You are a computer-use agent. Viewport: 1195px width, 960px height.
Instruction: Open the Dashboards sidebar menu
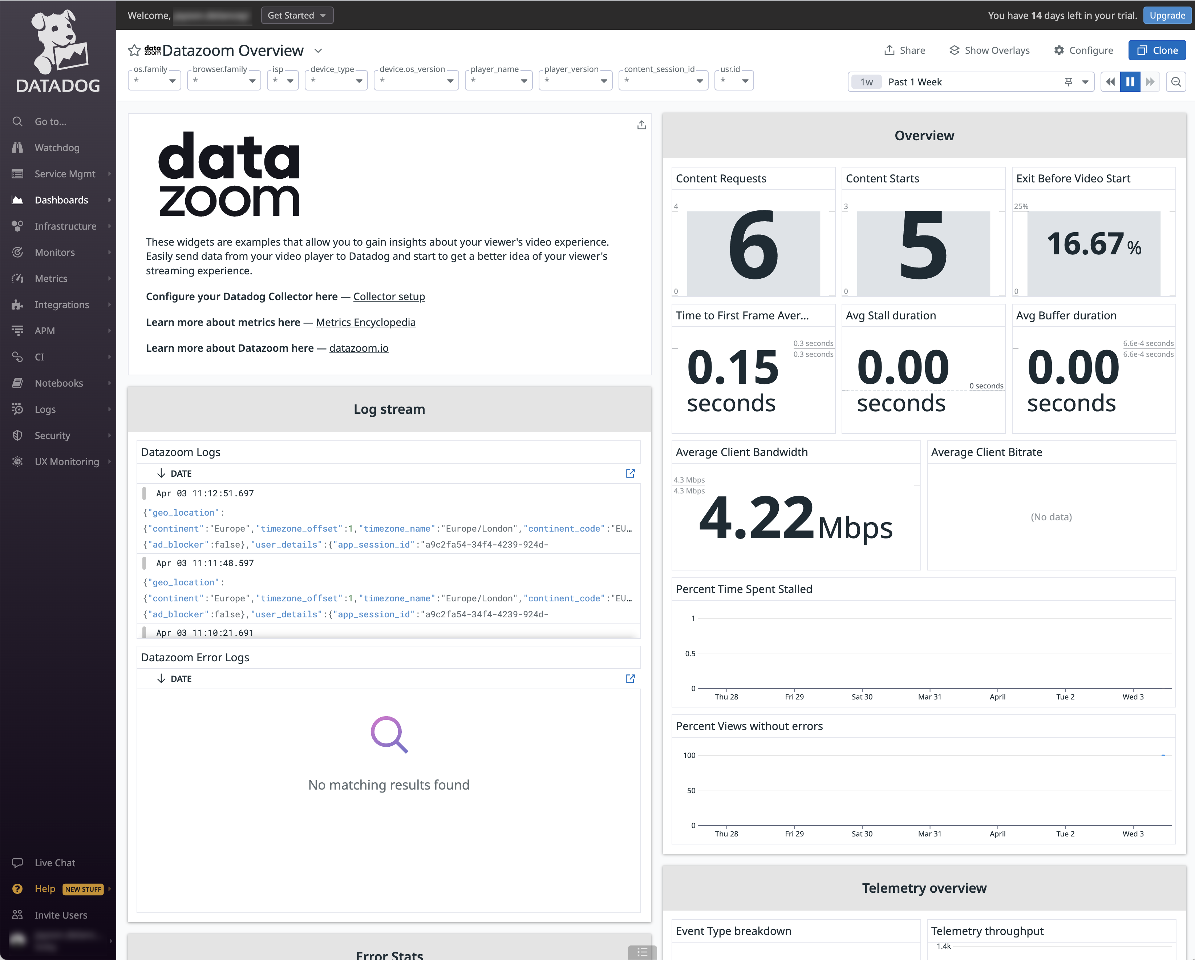click(61, 199)
